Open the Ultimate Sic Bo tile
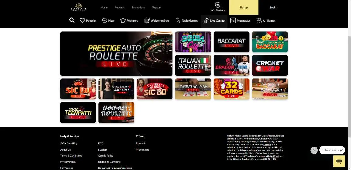Viewport: 351px width, 170px height. coord(155,89)
